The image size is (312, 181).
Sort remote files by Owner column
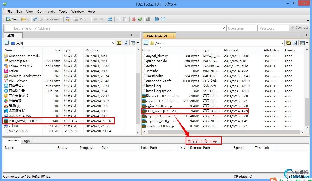293,50
